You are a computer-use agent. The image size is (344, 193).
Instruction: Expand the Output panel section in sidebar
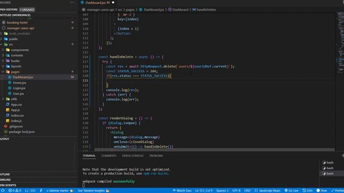pyautogui.click(x=5, y=139)
